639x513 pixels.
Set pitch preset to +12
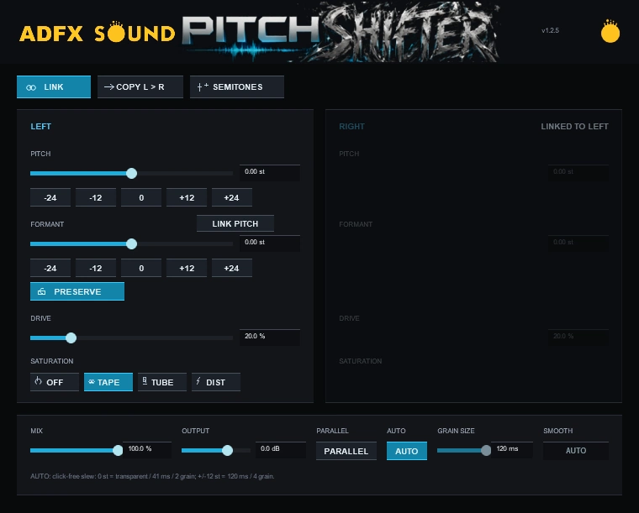[x=187, y=197]
